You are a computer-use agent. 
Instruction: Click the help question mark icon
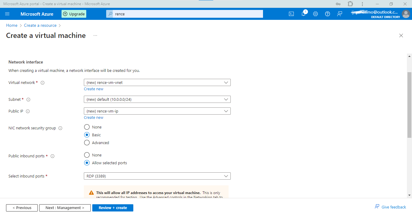tap(328, 14)
